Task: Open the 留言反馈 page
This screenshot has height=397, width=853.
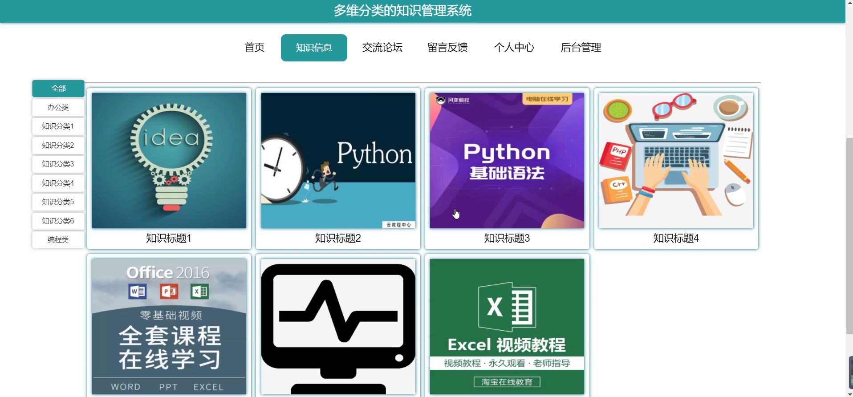Action: (x=447, y=48)
